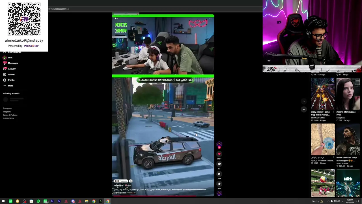This screenshot has width=362, height=204.
Task: Seek using the red video progress bar
Action: (x=163, y=196)
